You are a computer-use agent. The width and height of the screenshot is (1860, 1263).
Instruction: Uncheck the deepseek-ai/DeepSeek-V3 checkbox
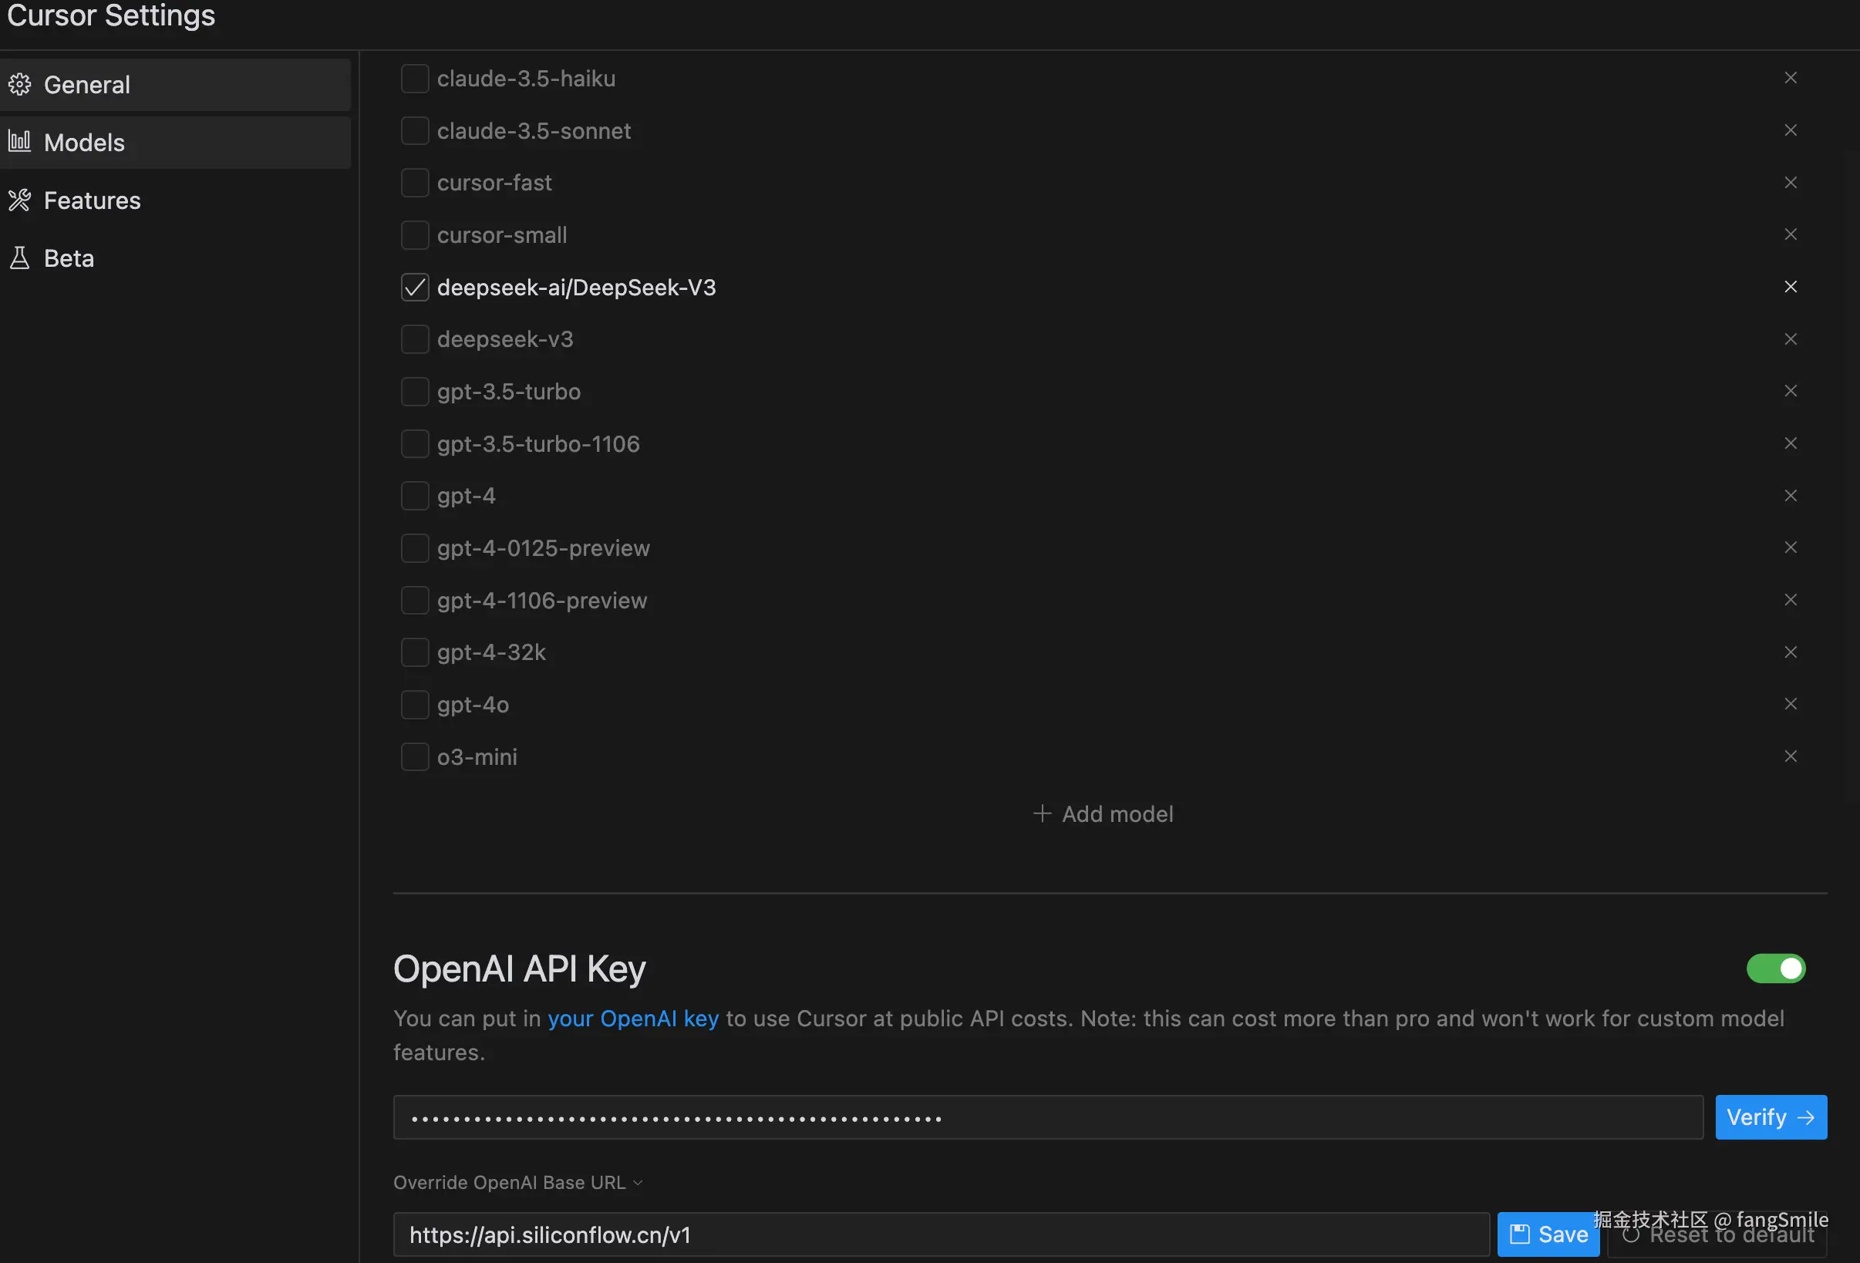tap(415, 288)
